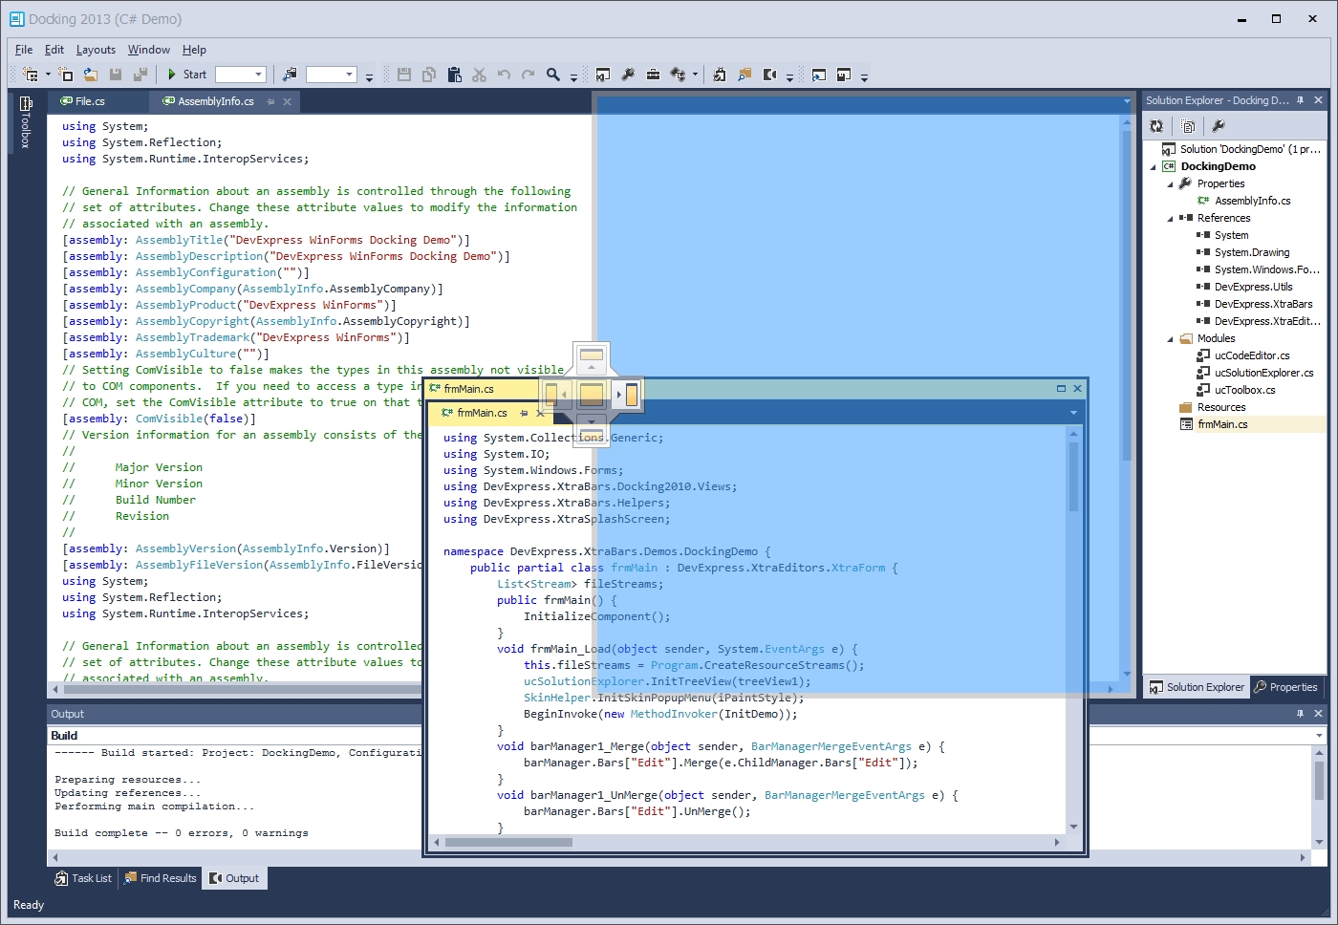Select ucToolbox.cs tree item

point(1244,390)
